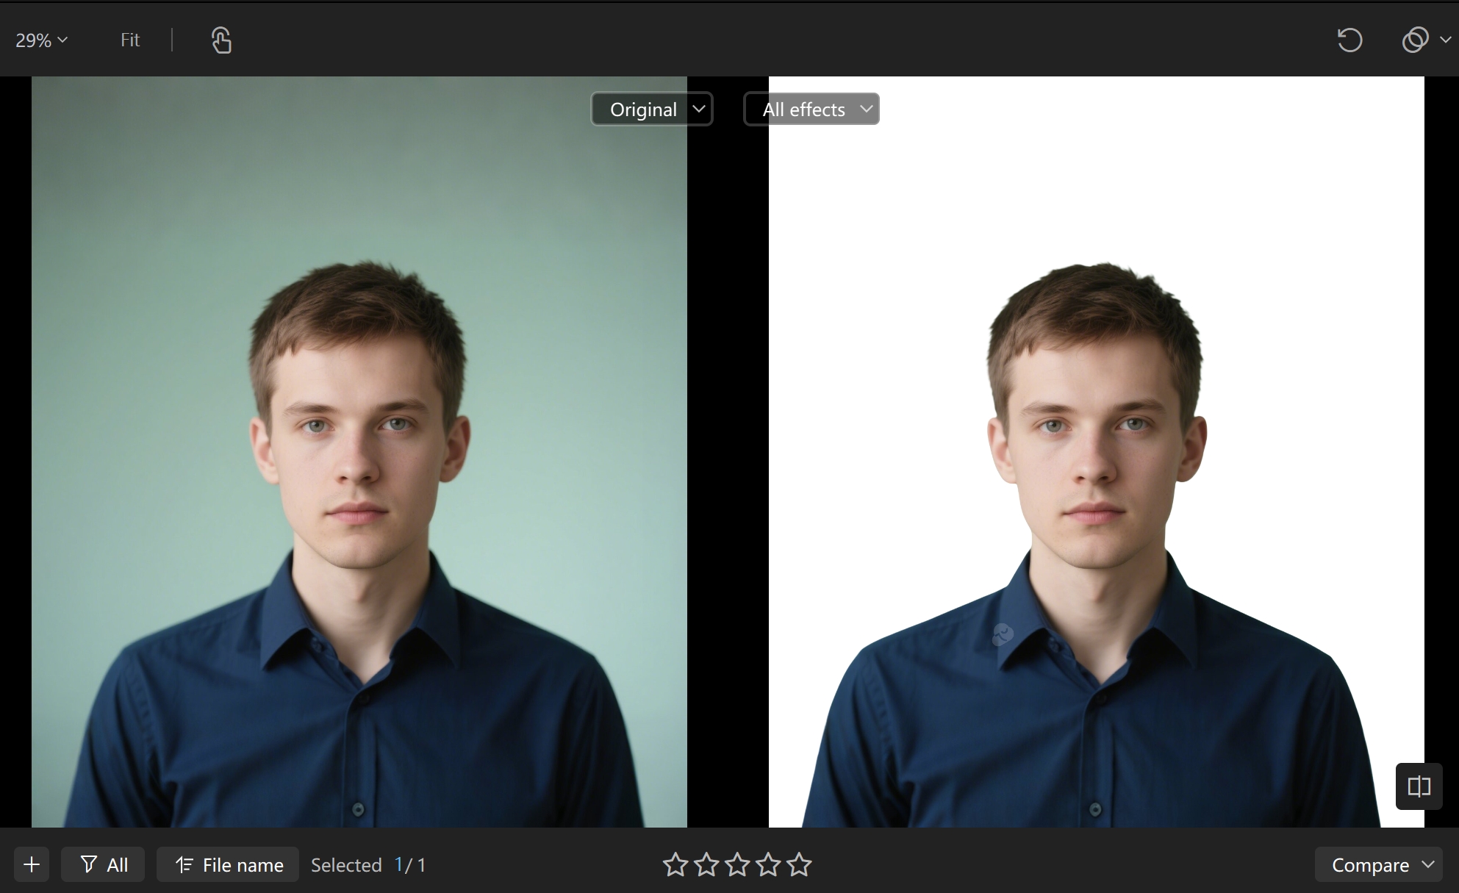Rate the photo one star
This screenshot has width=1459, height=893.
[675, 864]
